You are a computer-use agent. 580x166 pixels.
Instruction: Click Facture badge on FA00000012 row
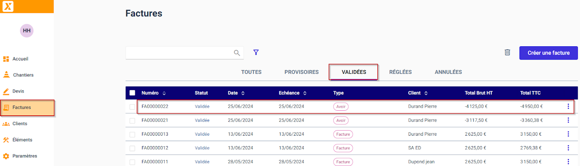343,148
